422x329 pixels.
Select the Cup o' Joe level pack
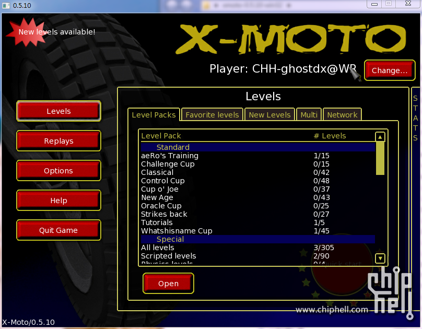(x=258, y=189)
